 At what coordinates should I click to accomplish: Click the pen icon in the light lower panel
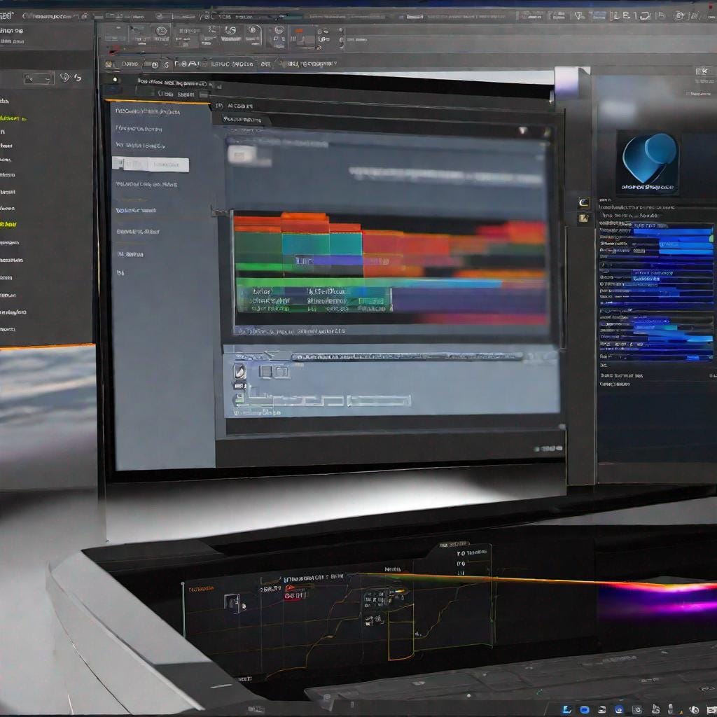click(239, 371)
